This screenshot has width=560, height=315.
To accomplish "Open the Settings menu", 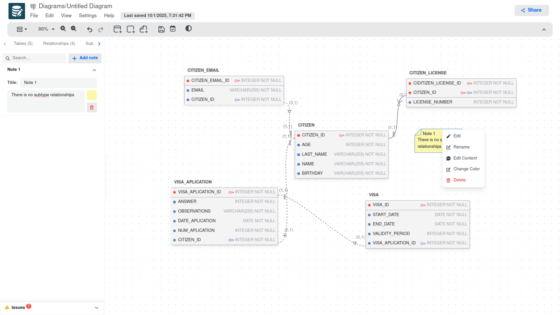I will pos(87,15).
